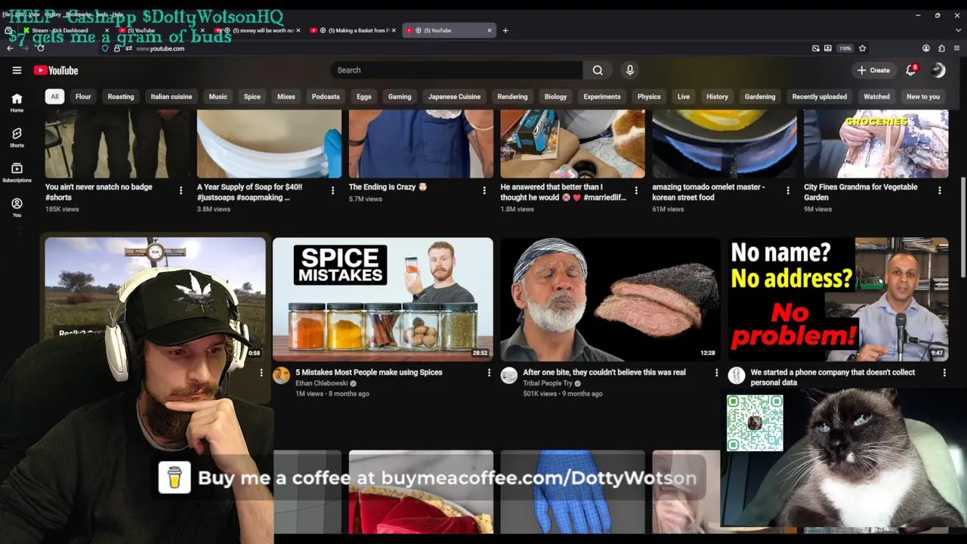The image size is (967, 544).
Task: Select the Podcasts filter chip
Action: [x=326, y=97]
